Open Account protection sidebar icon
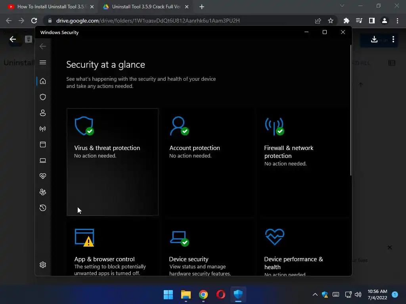 pyautogui.click(x=43, y=113)
